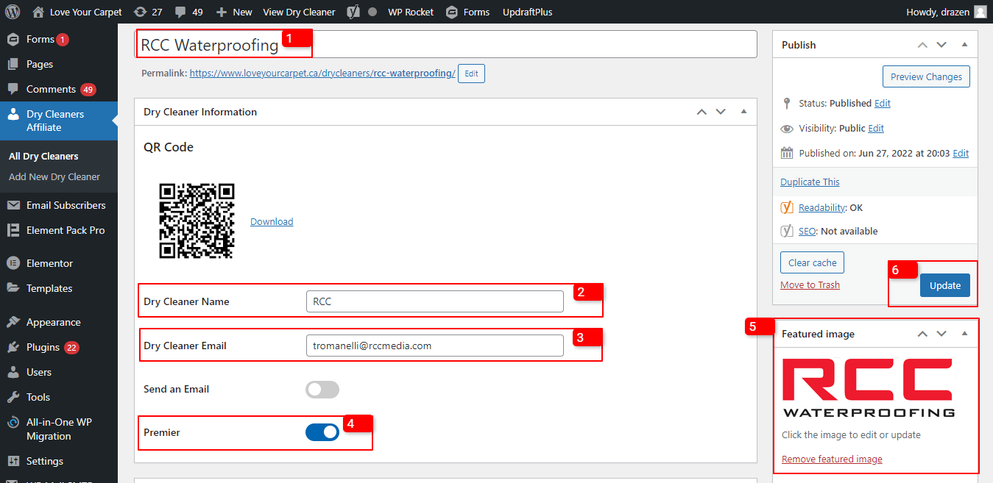993x483 pixels.
Task: Move Dry Cleaner Information box up
Action: coord(702,112)
